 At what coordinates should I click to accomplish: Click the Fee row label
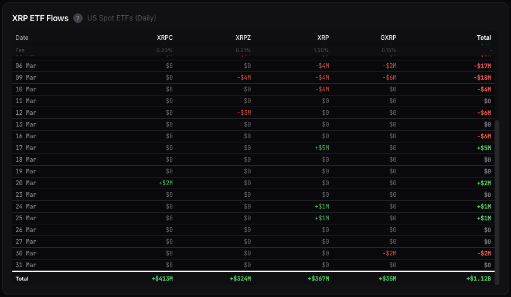point(20,50)
